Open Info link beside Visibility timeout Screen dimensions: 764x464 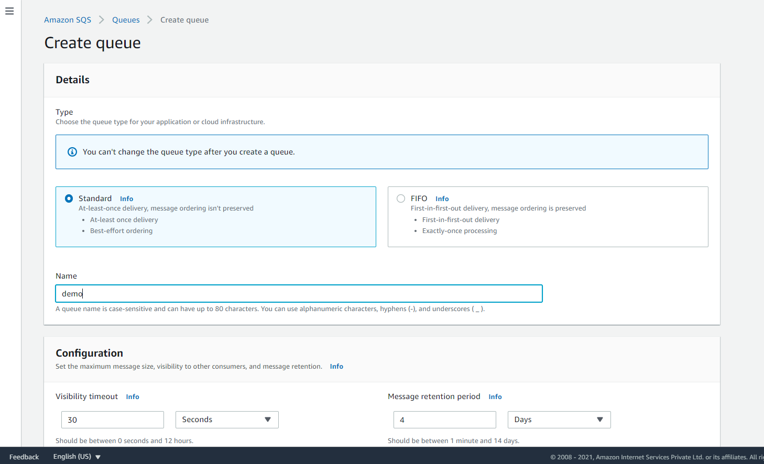point(133,397)
